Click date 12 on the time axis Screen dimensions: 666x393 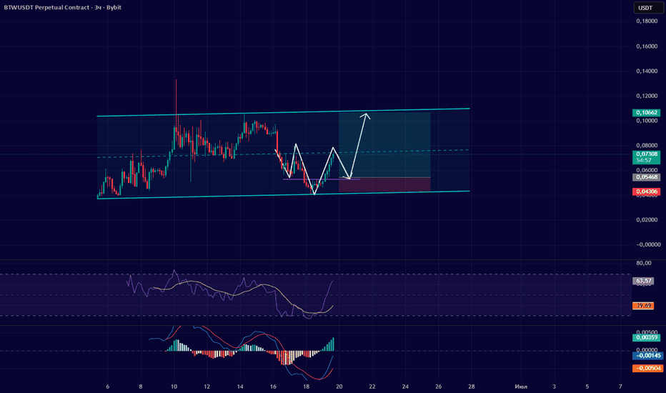[x=207, y=387]
